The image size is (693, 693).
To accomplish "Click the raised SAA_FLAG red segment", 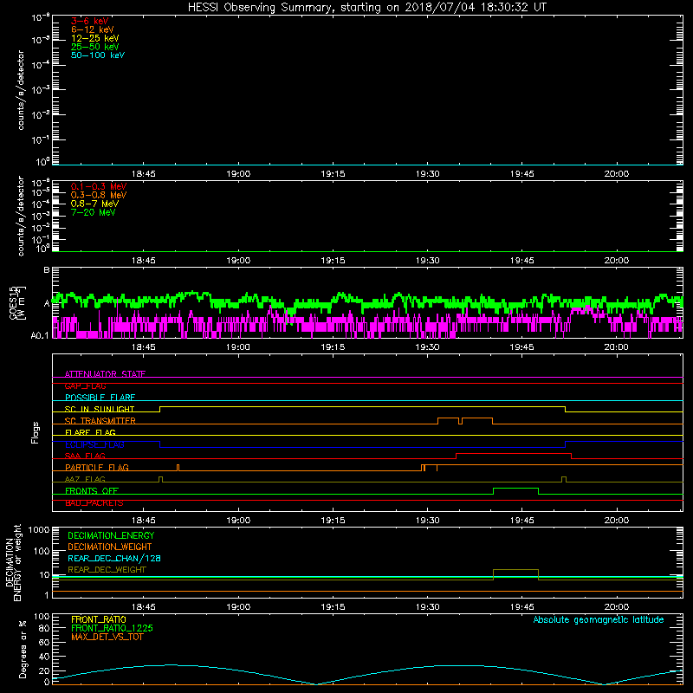I will (x=514, y=453).
